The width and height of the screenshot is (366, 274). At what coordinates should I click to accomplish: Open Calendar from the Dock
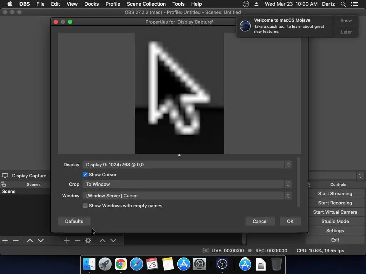tap(152, 264)
